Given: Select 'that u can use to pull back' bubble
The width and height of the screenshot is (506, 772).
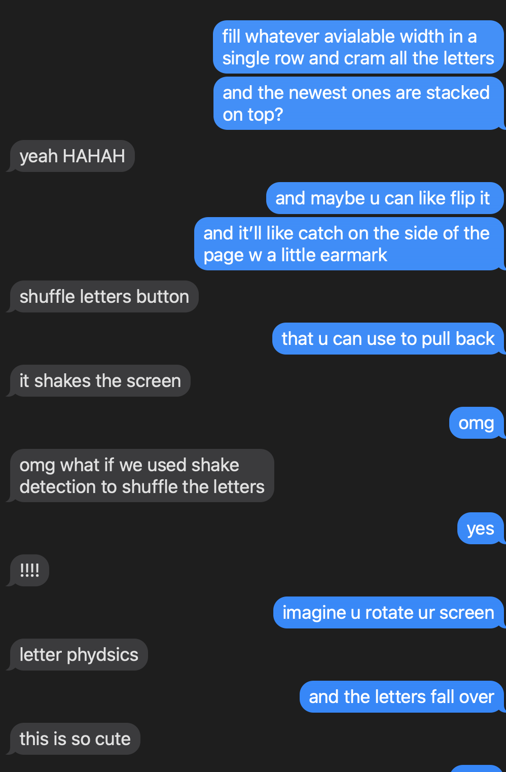Looking at the screenshot, I should click(388, 339).
